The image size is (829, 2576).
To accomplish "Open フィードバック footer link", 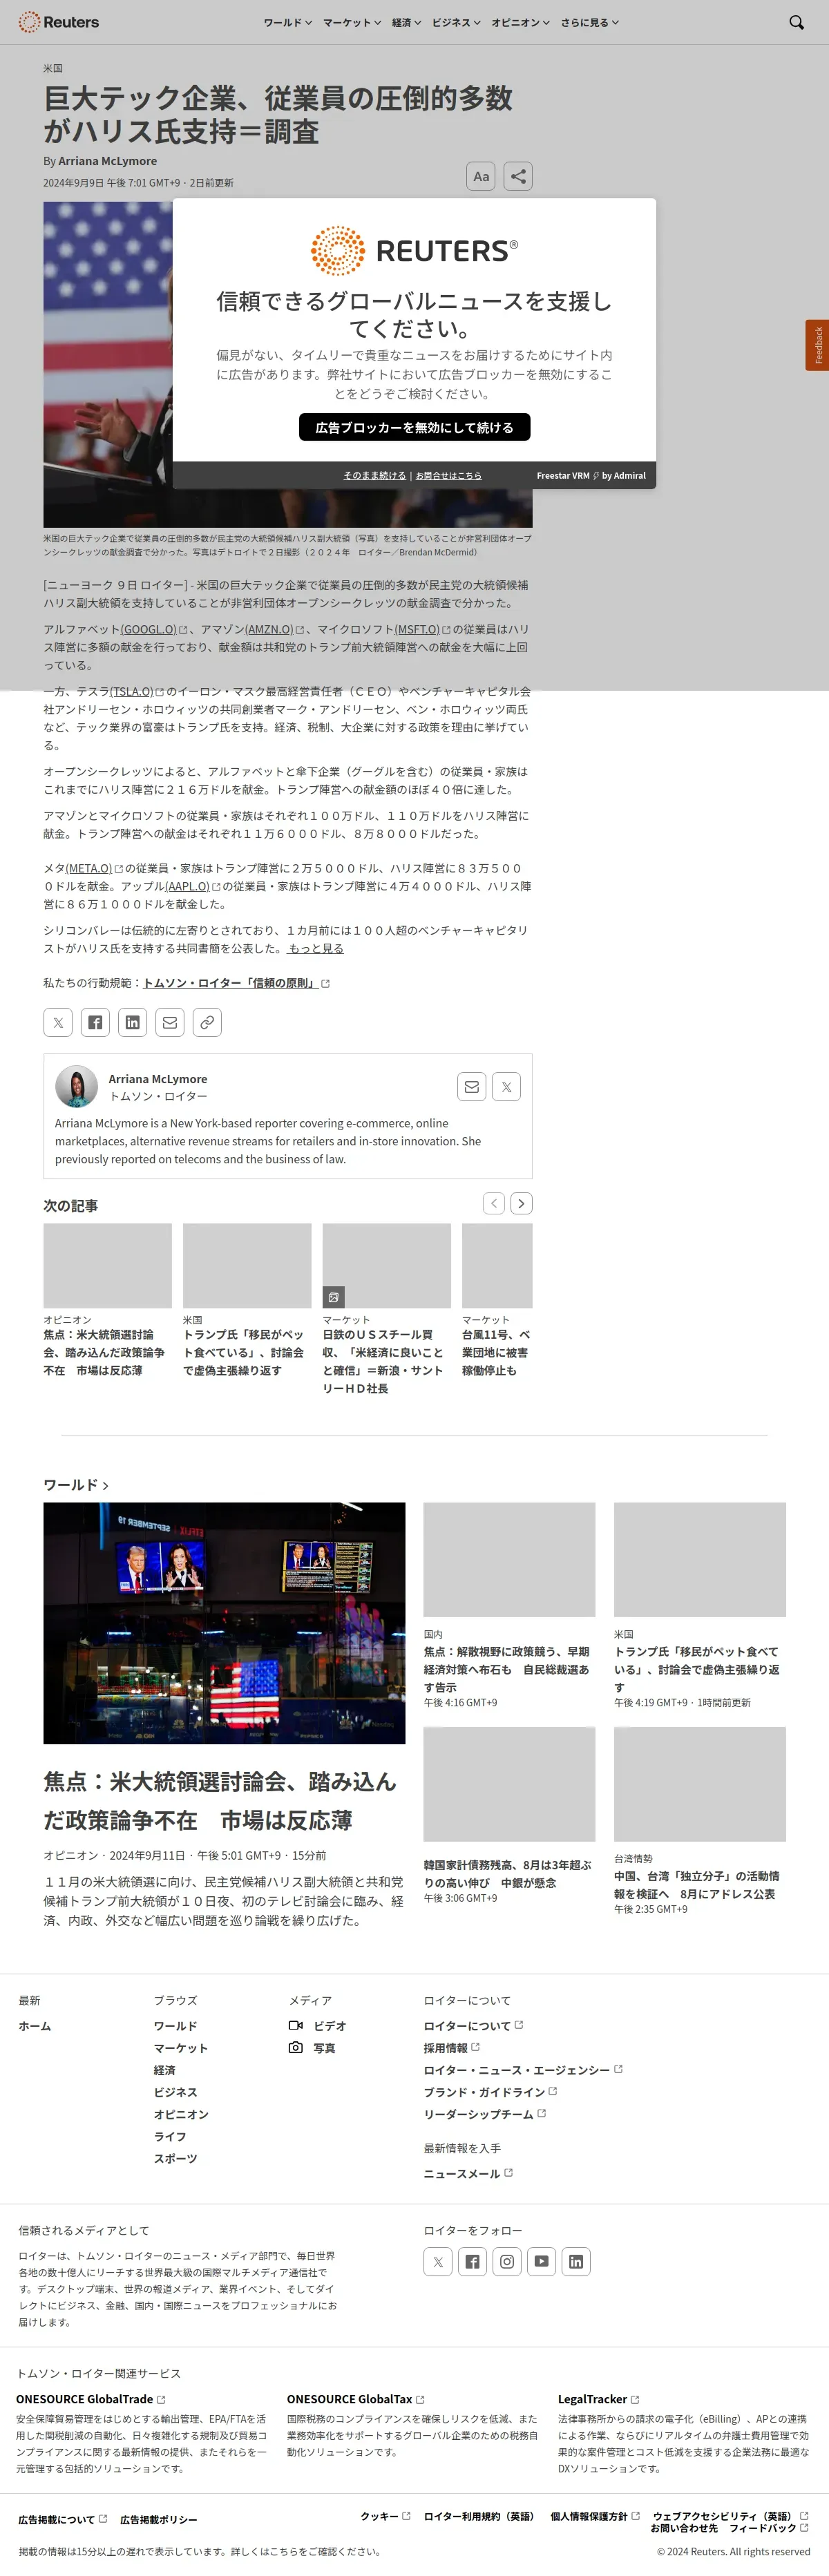I will [768, 2527].
